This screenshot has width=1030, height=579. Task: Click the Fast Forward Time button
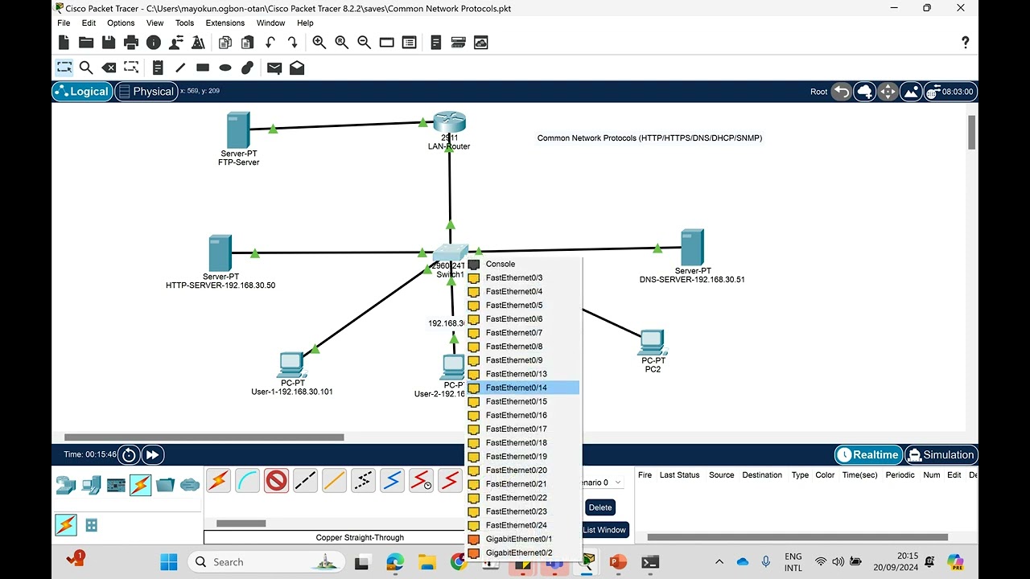coord(152,454)
